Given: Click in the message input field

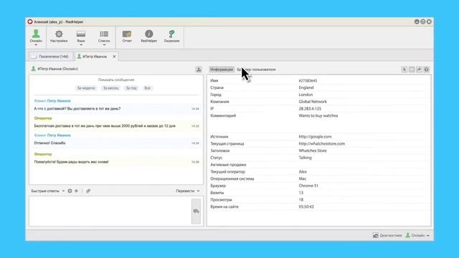Looking at the screenshot, I should (110, 211).
